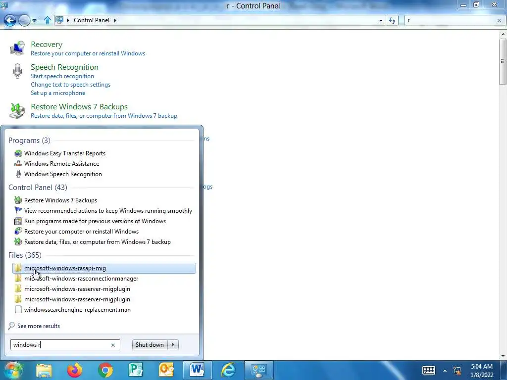Screen dimensions: 507x380
Task: Expand the arrow after Control Panel breadcrumb
Action: click(115, 20)
